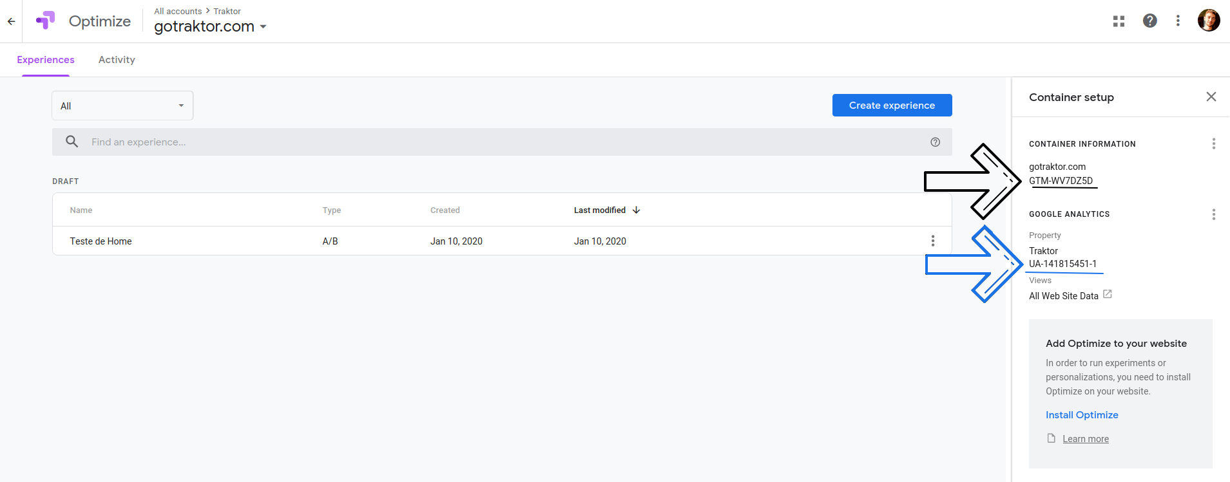Open Container Information options menu
Viewport: 1230px width, 482px height.
tap(1213, 144)
